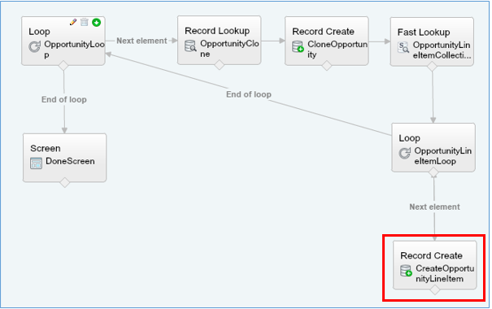Viewport: 492px width, 309px height.
Task: Click the connector diamond under OpportunityClone
Action: (x=220, y=65)
